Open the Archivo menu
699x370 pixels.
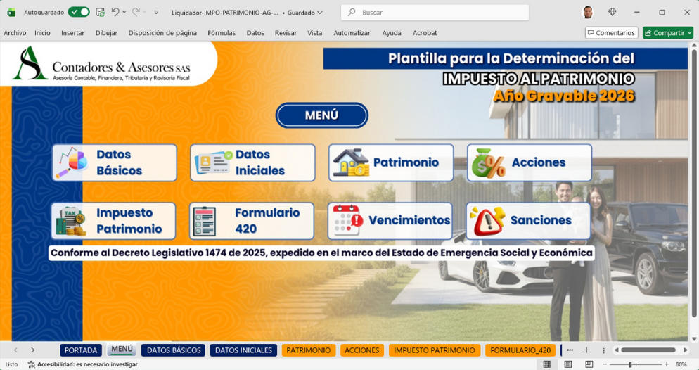pos(15,33)
